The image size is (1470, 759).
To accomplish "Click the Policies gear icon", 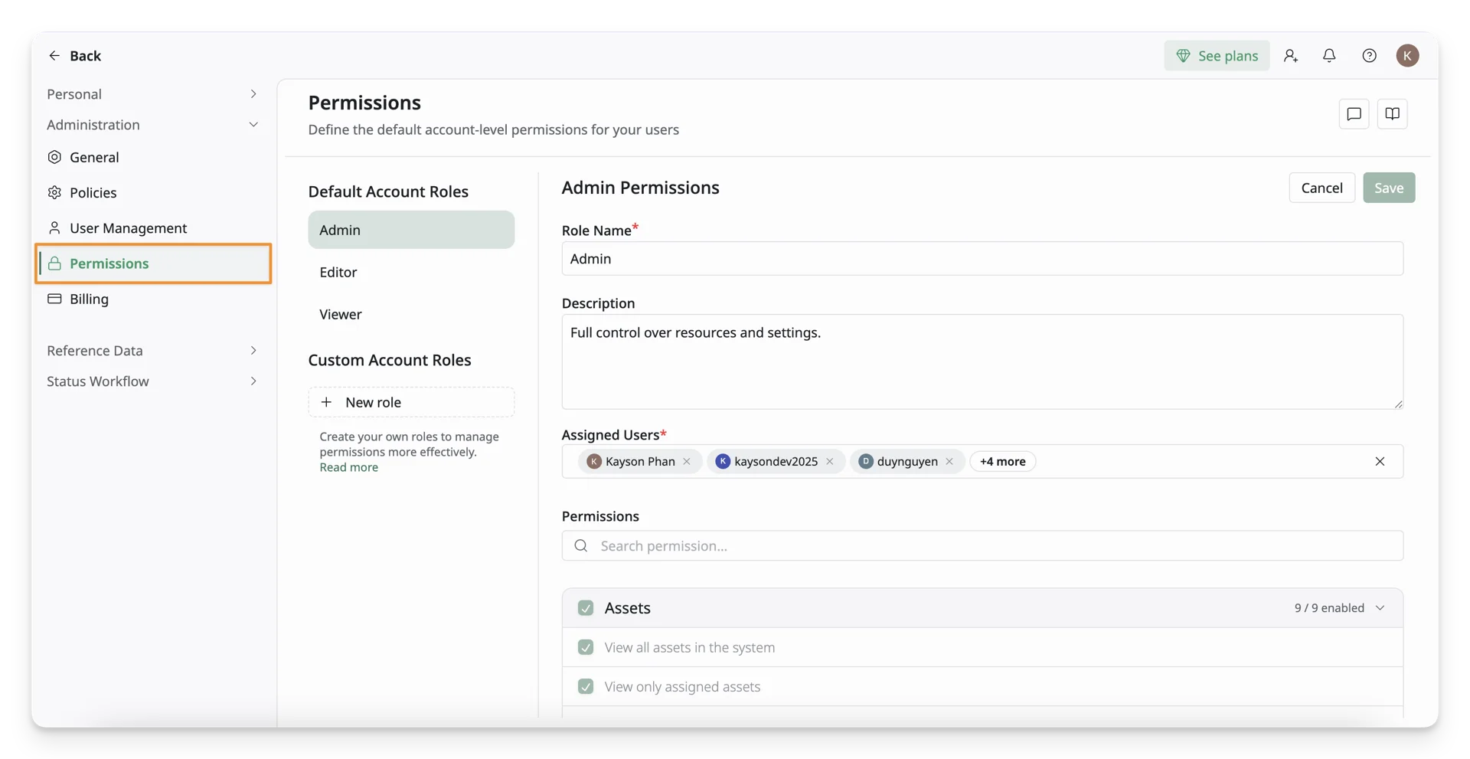I will pos(54,192).
